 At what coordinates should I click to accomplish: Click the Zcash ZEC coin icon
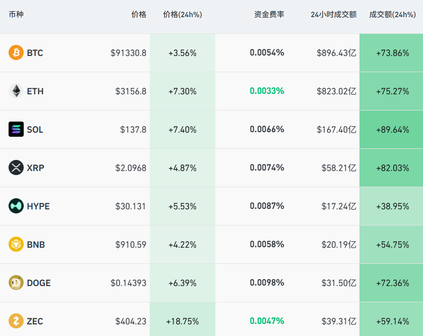click(x=16, y=321)
